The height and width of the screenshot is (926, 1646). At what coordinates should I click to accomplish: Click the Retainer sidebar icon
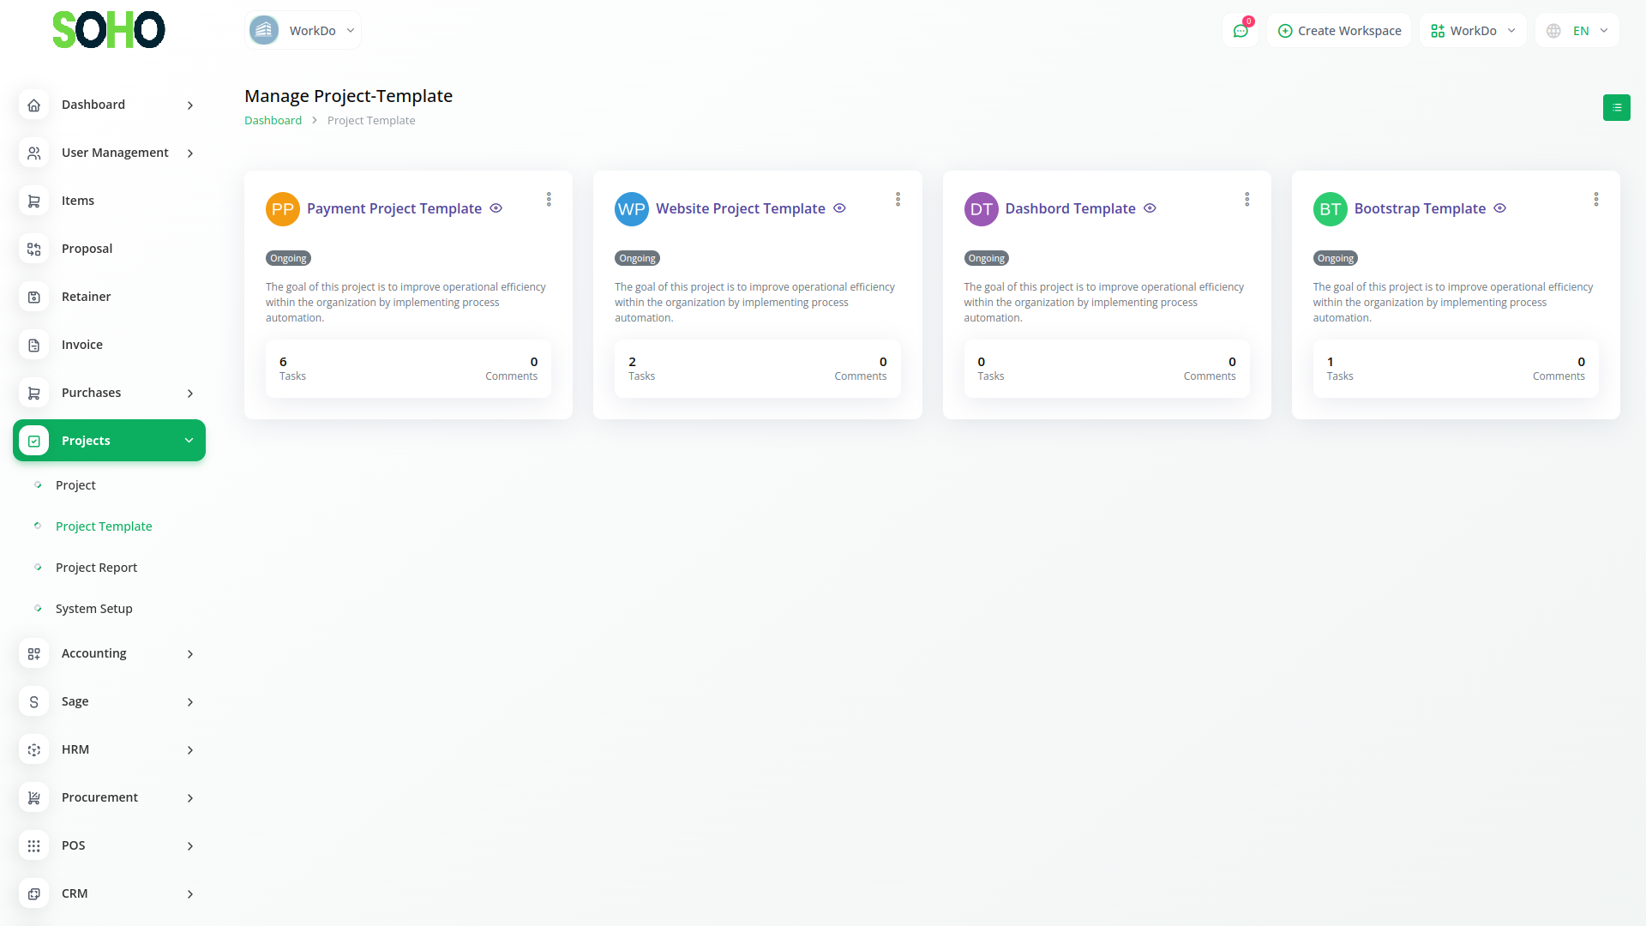(33, 297)
